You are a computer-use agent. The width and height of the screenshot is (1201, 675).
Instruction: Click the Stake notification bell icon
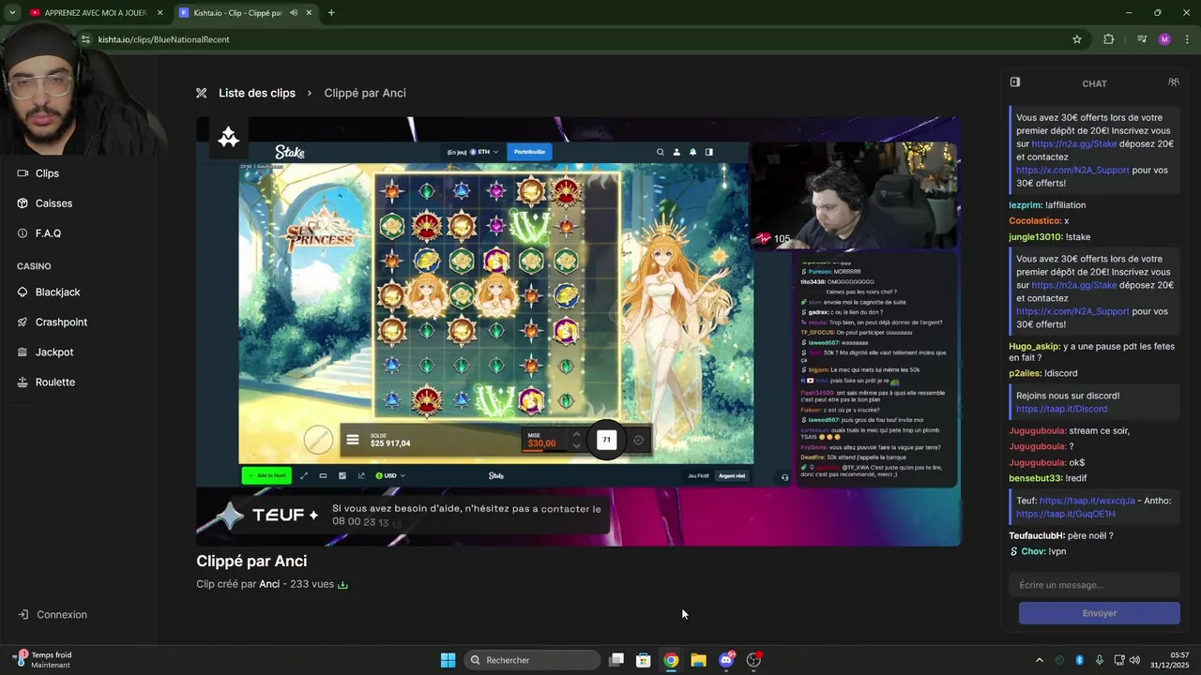click(692, 152)
